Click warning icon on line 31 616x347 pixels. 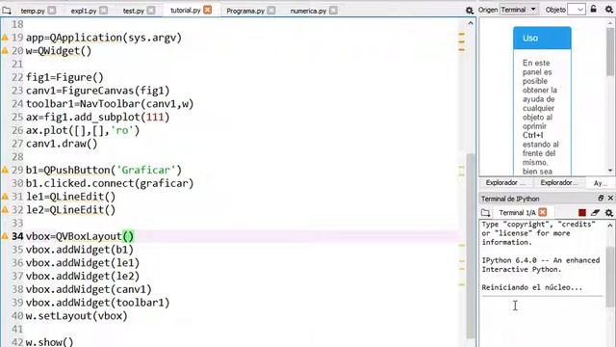tap(5, 197)
